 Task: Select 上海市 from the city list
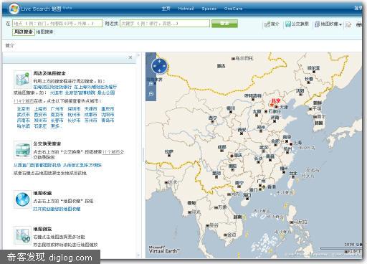[x=40, y=109]
